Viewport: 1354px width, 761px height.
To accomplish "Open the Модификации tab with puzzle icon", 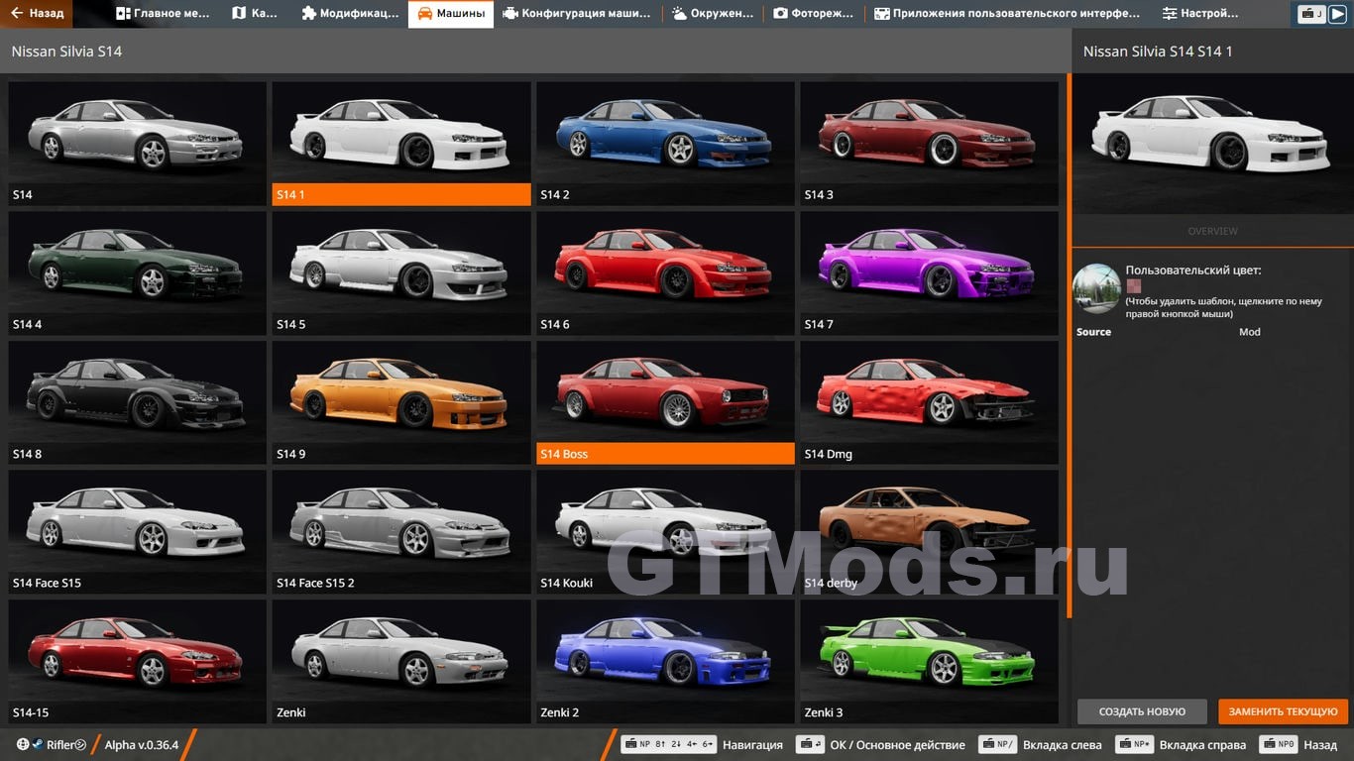I will (x=350, y=14).
